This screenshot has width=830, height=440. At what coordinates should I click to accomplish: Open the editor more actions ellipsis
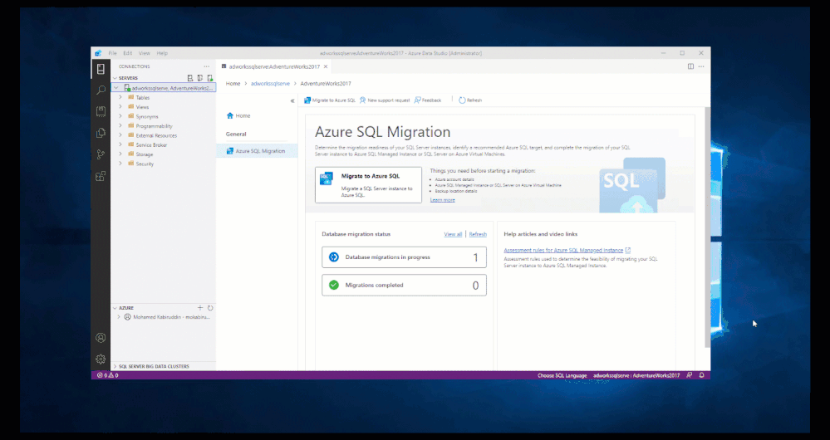coord(701,66)
